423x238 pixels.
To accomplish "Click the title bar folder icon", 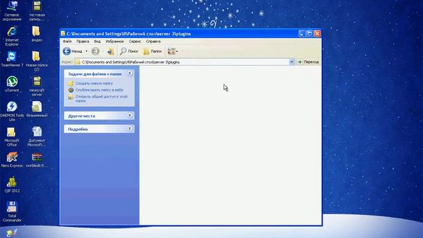I will tap(63, 34).
